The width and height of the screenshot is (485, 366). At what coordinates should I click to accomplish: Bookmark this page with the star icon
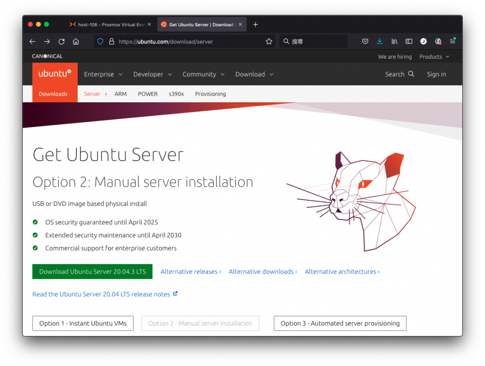point(269,41)
